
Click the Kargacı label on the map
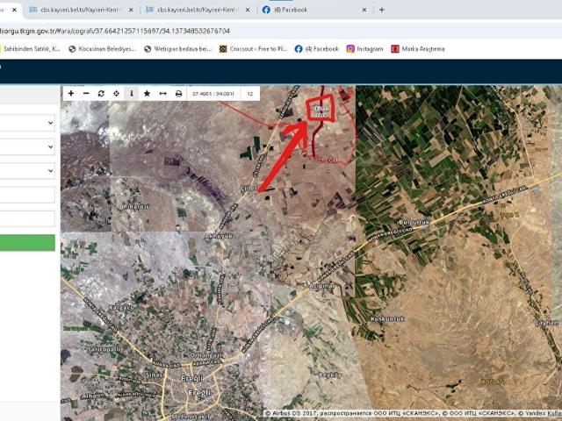tap(121, 307)
